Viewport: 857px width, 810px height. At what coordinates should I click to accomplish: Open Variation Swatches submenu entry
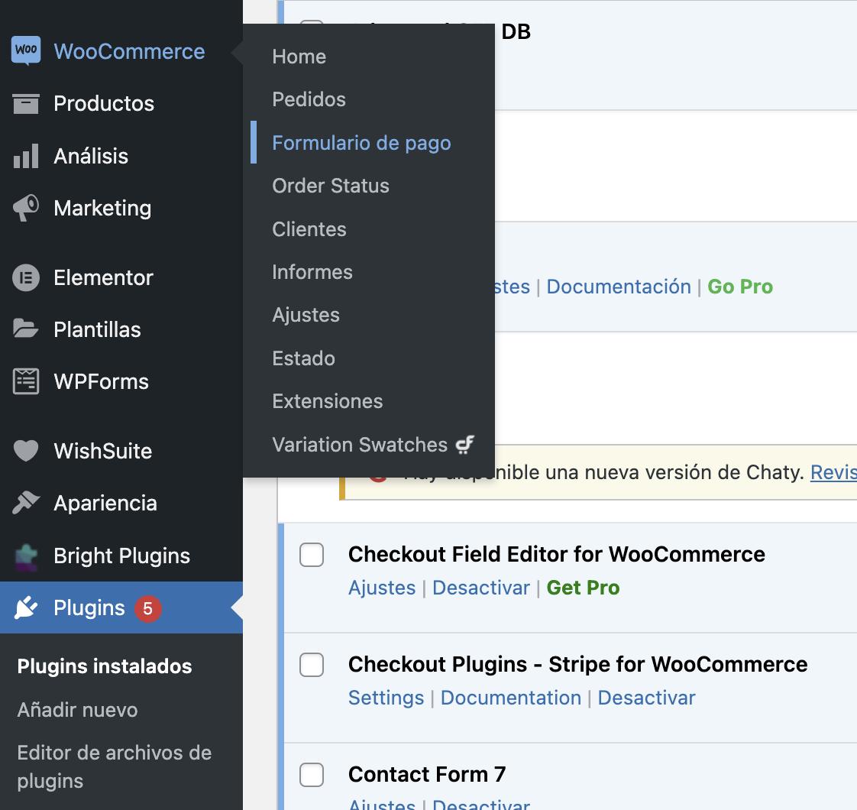pos(360,445)
